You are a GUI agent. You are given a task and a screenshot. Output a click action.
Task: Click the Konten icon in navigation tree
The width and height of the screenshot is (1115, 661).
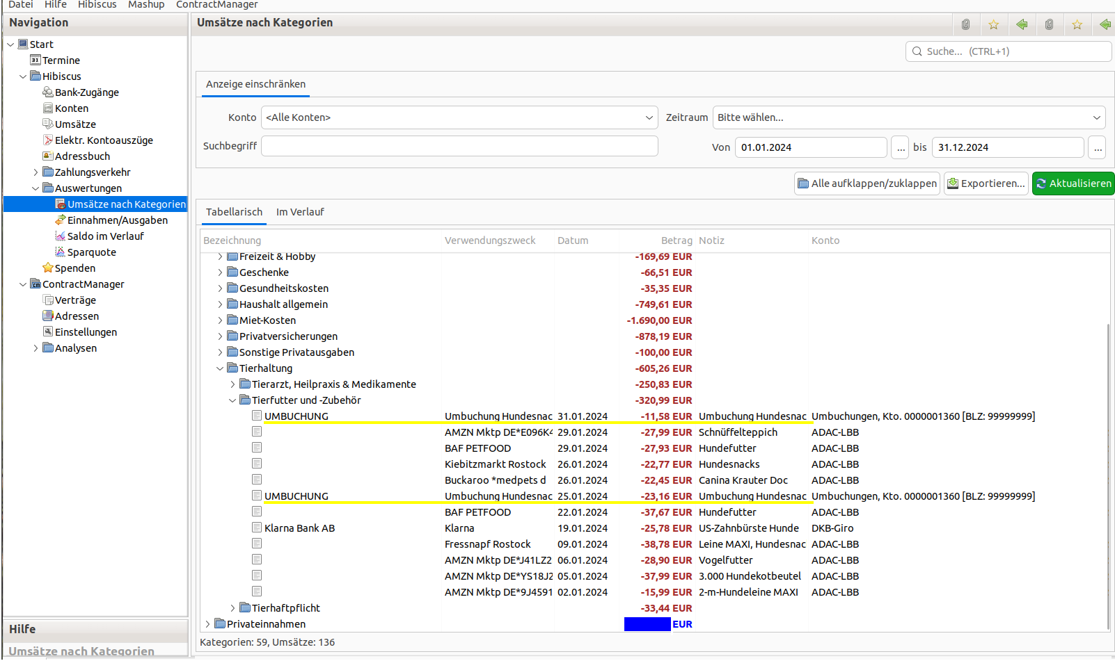[x=48, y=108]
